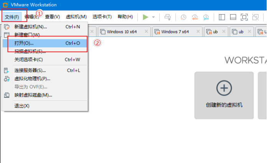Screen dimensions: 267x163
Task: Click the map virtual disk icon
Action: click(x=7, y=95)
